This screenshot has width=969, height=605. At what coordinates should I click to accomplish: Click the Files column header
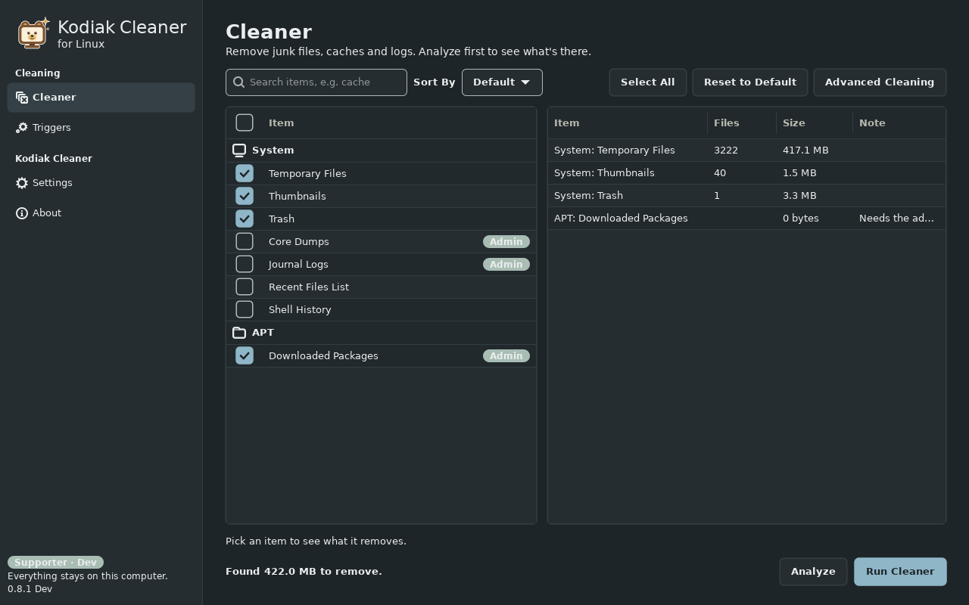pos(742,123)
